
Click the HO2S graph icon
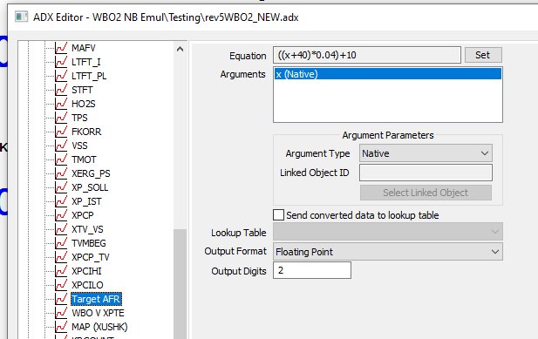pos(61,104)
